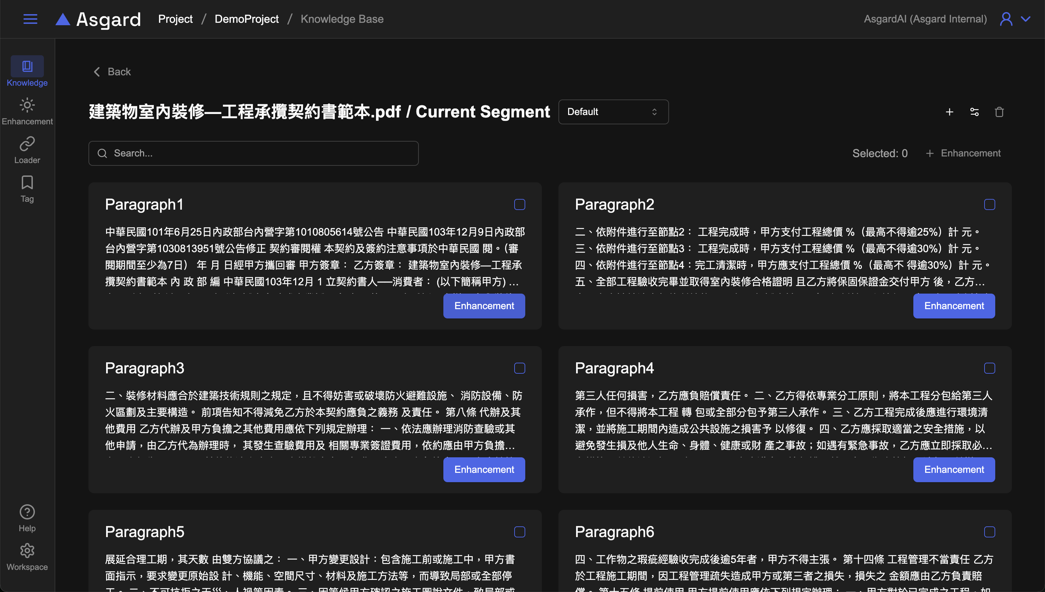Check the Paragraph5 checkbox
Viewport: 1045px width, 592px height.
(519, 532)
